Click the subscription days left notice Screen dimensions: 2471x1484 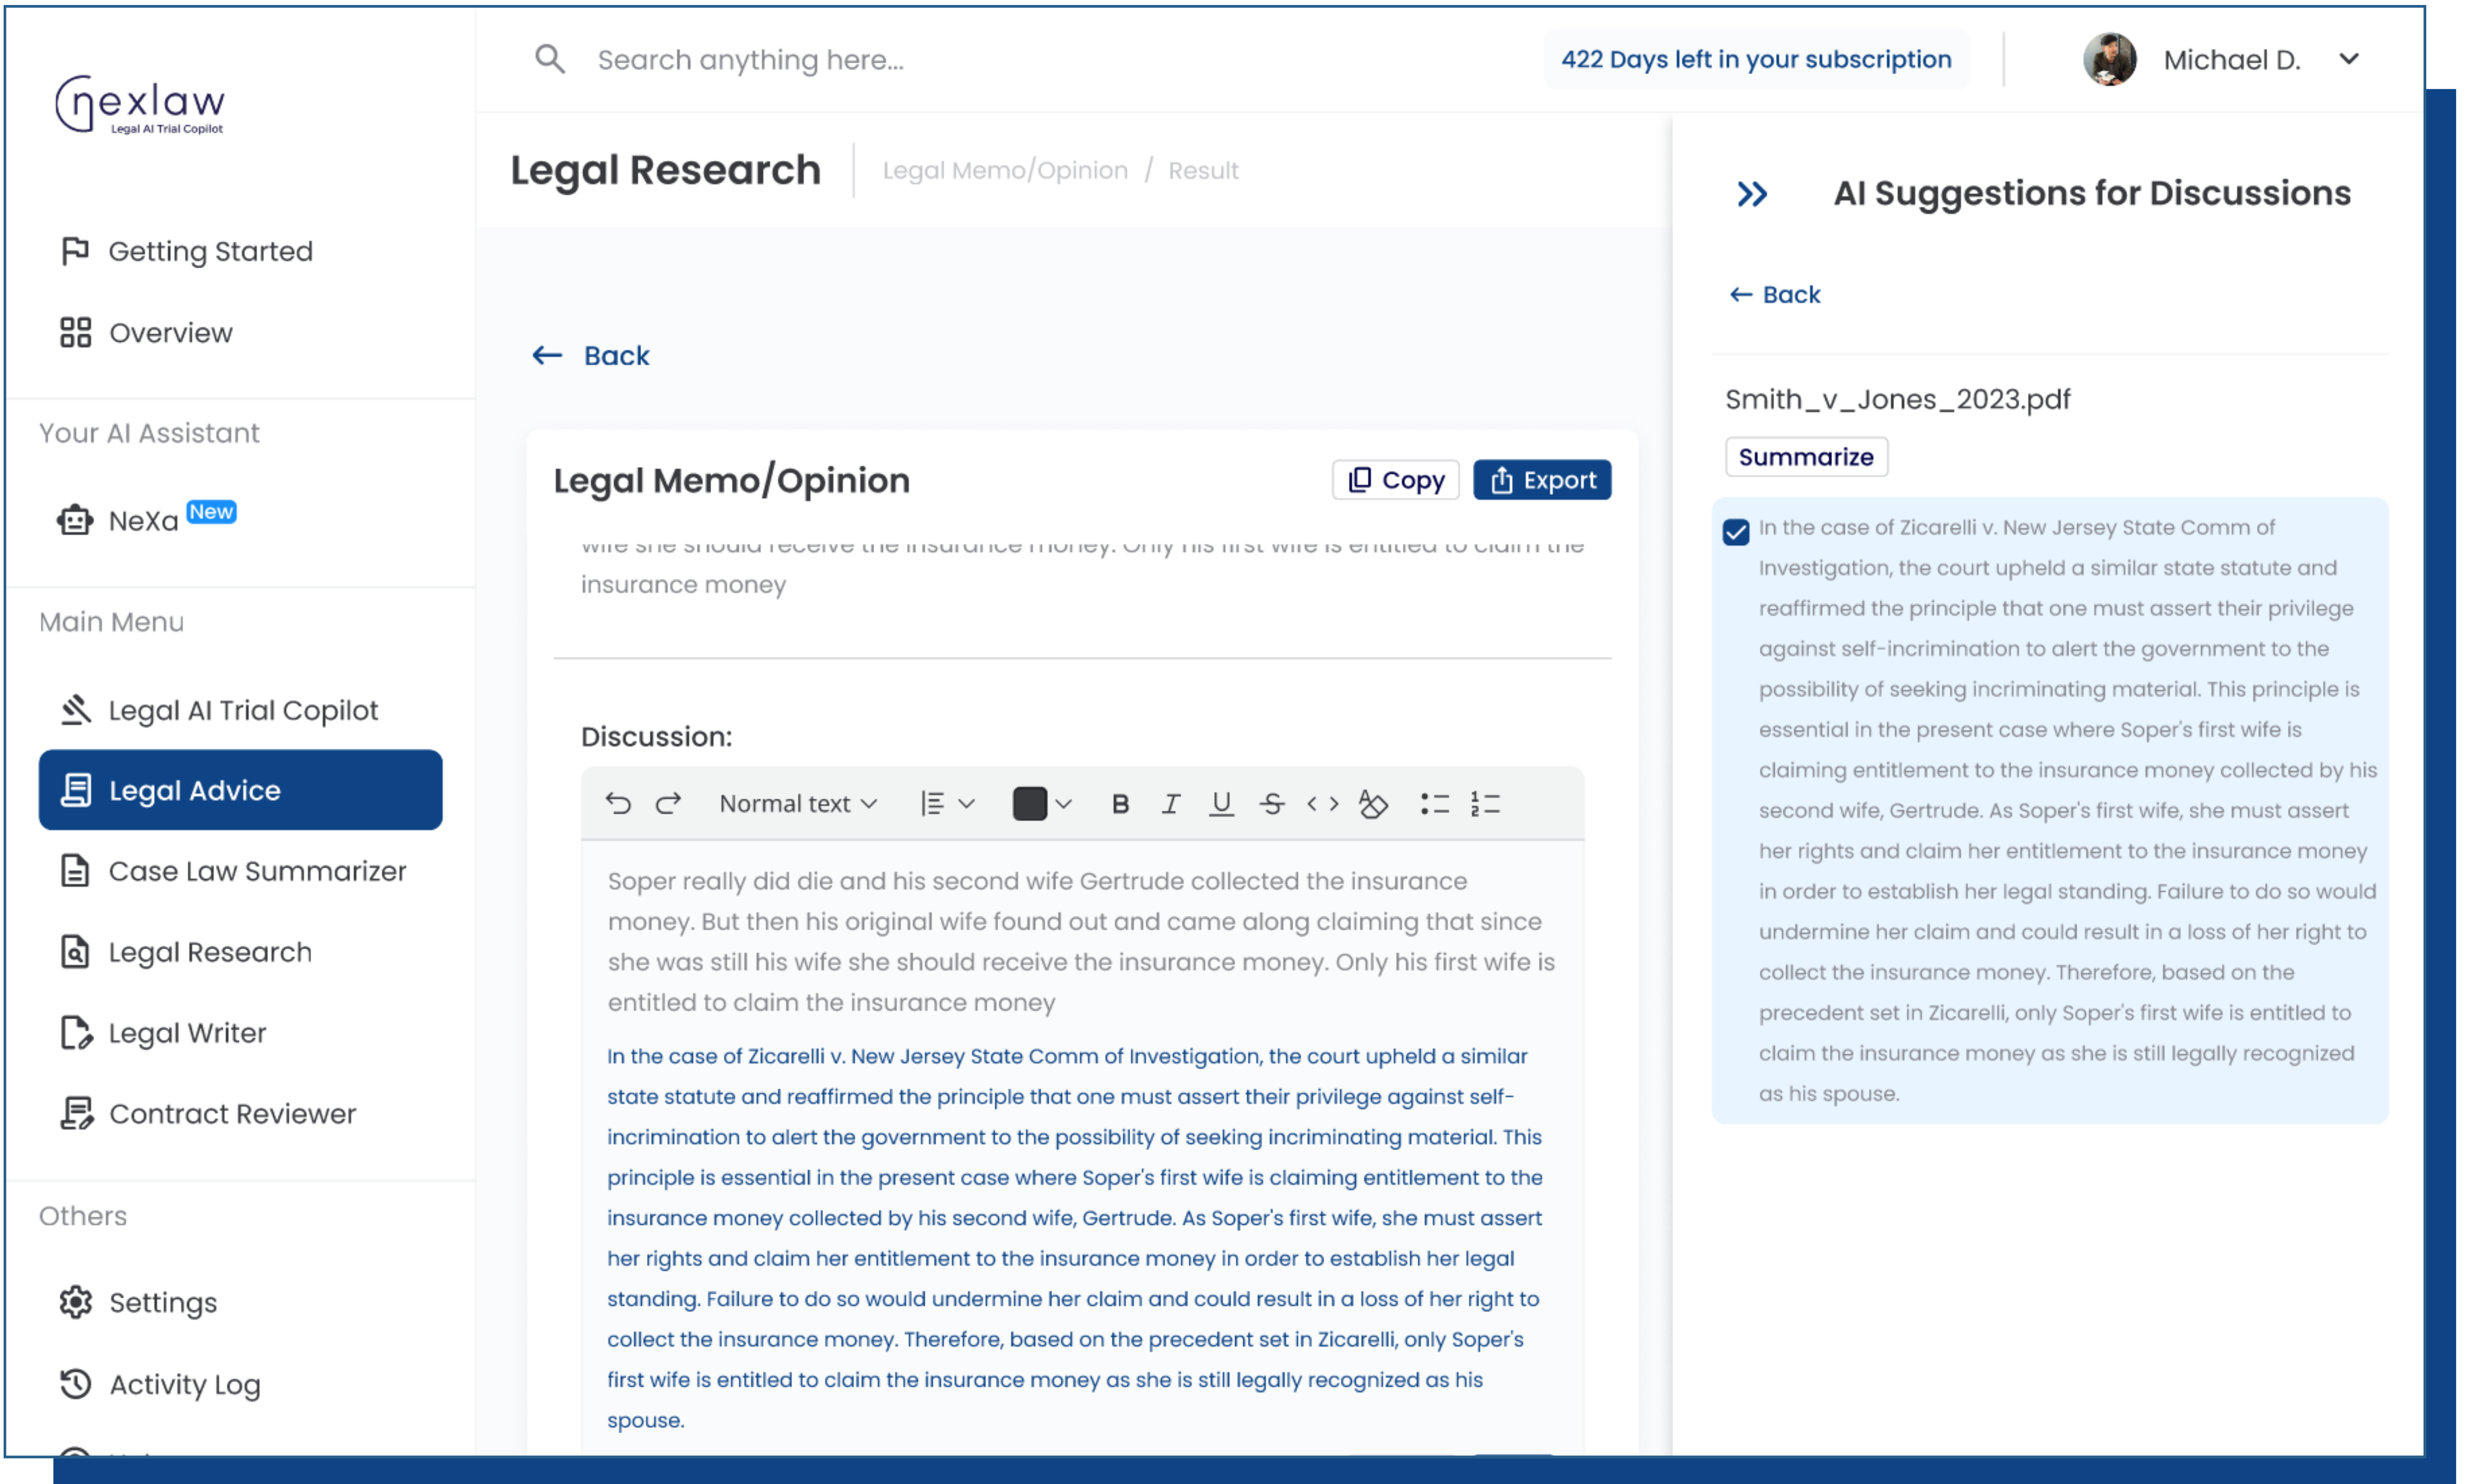(1756, 59)
